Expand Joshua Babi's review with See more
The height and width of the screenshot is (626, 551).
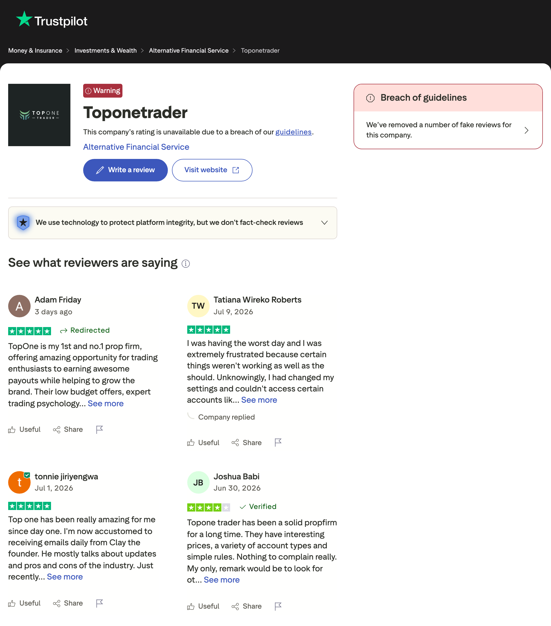[222, 580]
